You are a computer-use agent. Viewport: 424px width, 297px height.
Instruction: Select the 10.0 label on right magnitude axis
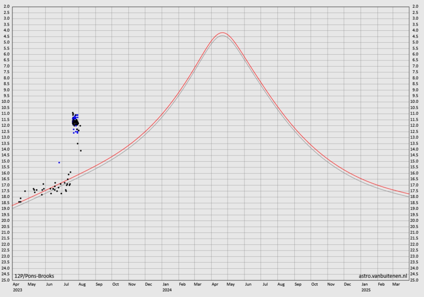415,102
